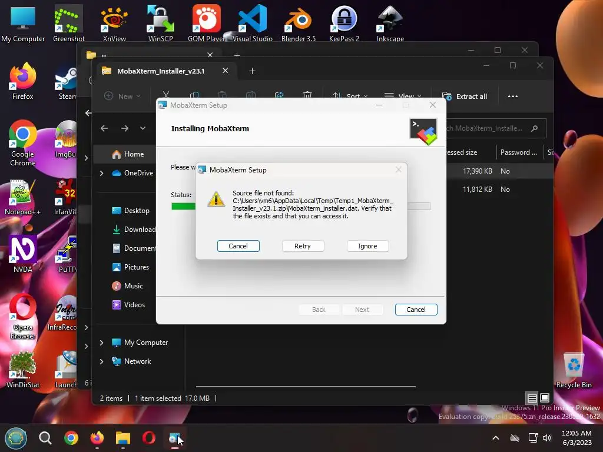Screen dimensions: 603x452
Task: Click the search box in Explorer
Action: click(x=496, y=128)
